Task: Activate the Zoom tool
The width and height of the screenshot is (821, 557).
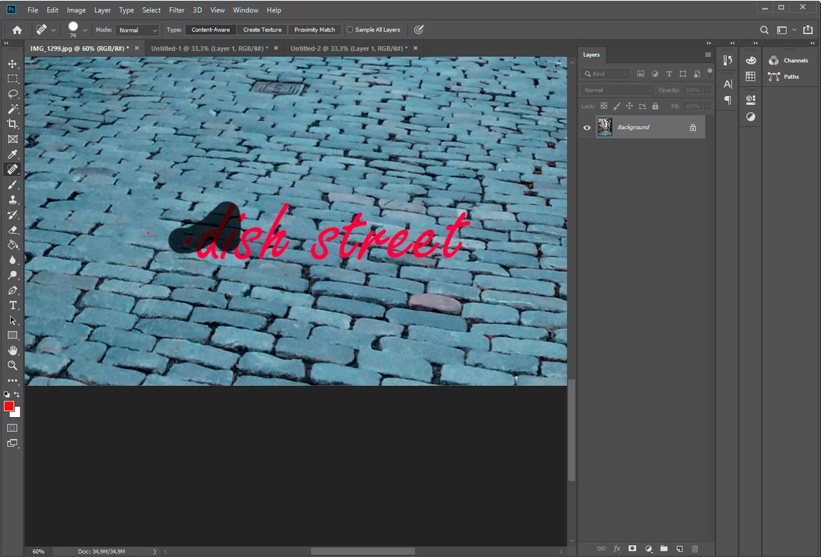Action: point(12,365)
